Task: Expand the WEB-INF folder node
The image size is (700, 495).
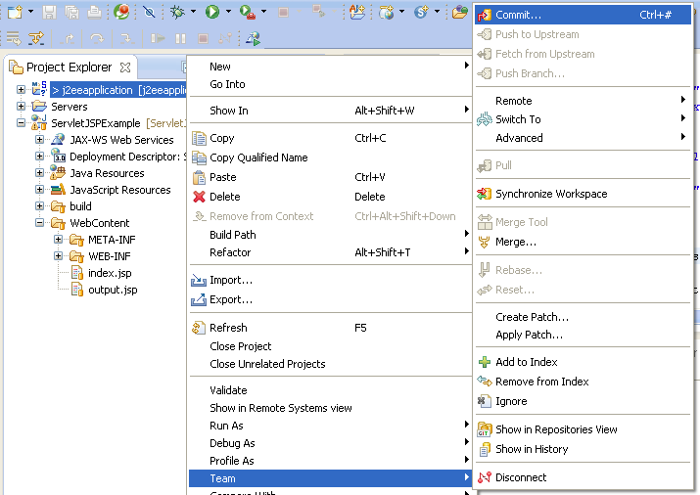Action: point(58,255)
